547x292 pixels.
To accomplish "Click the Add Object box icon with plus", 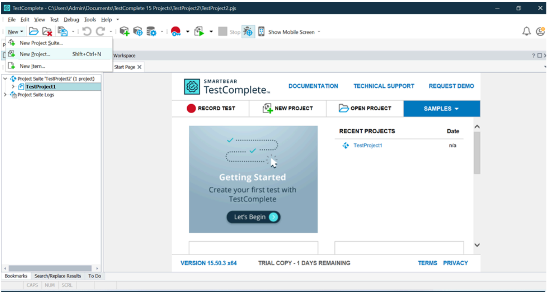I will 124,31.
